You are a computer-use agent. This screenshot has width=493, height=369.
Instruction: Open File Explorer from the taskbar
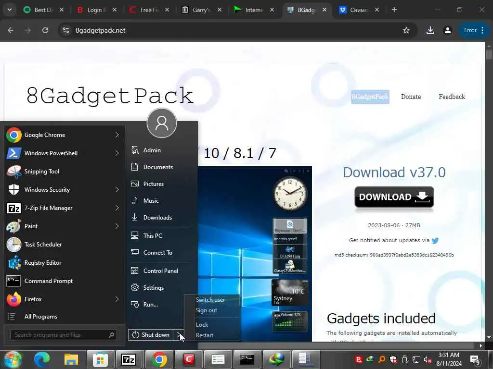pyautogui.click(x=71, y=359)
